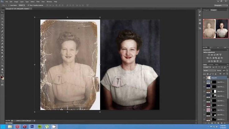Add a Brightness/Contrast adjustment
Image resolution: width=229 pixels, height=129 pixels.
pyautogui.click(x=209, y=55)
